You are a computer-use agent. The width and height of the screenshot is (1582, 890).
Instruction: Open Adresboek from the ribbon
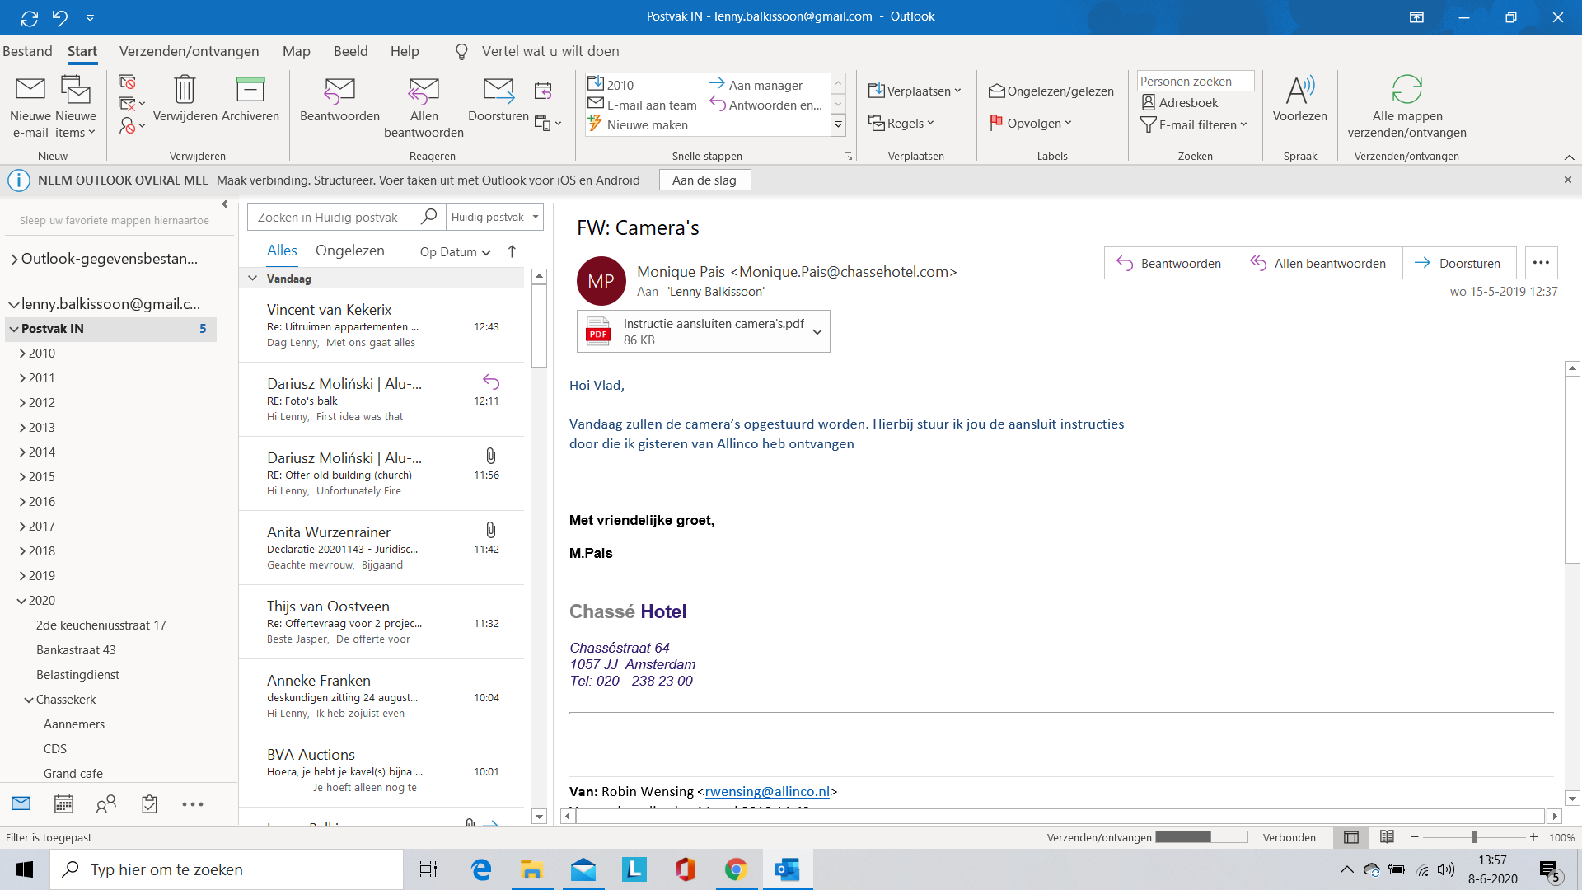[x=1179, y=103]
